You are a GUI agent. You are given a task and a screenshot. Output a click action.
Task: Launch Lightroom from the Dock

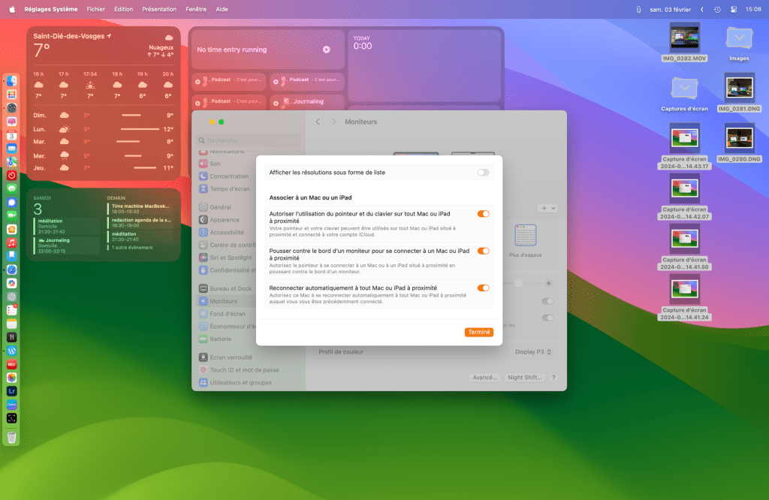[12, 391]
